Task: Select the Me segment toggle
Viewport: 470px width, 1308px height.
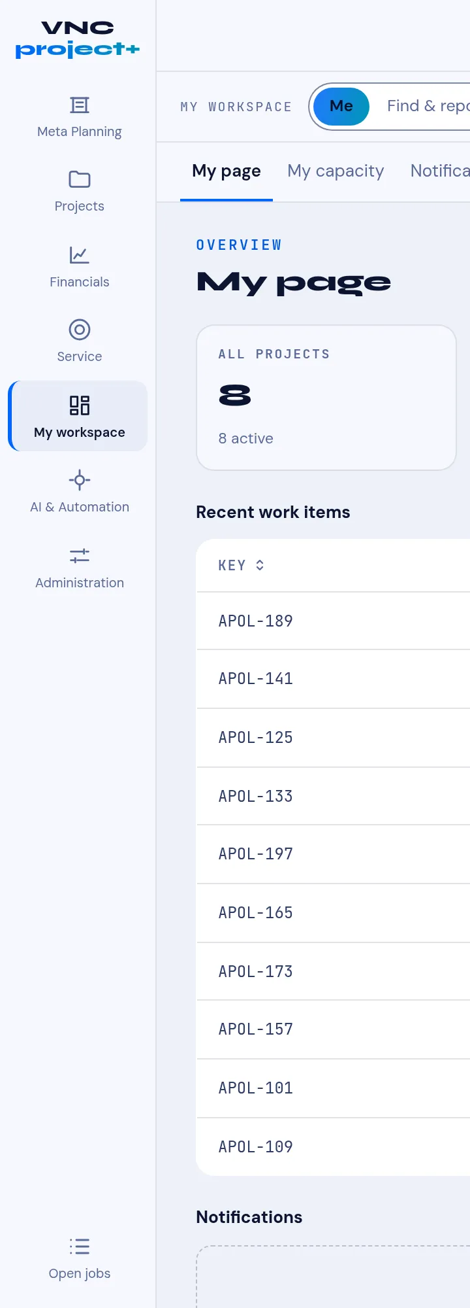Action: coord(341,106)
